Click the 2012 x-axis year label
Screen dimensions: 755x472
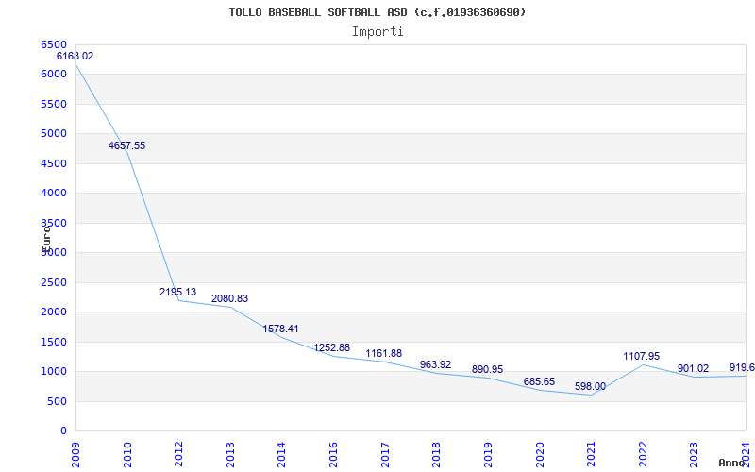tap(178, 455)
